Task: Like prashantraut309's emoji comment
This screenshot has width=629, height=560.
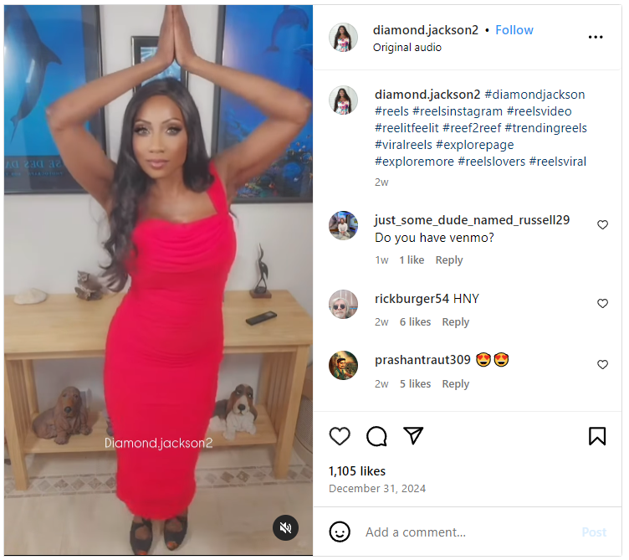Action: pyautogui.click(x=602, y=364)
